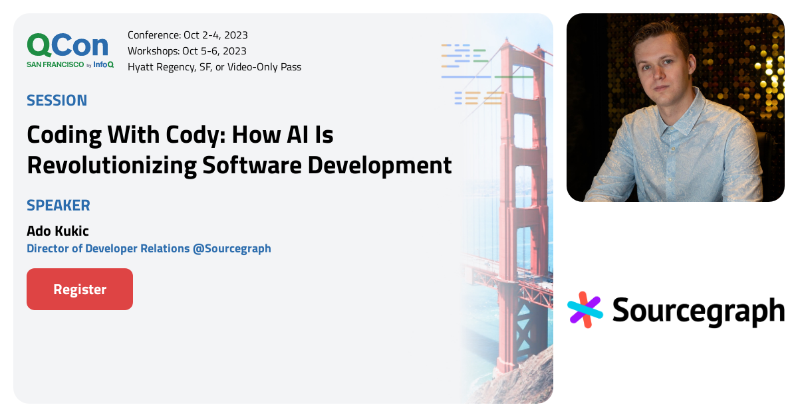This screenshot has width=798, height=417.
Task: Click the Hyatt Regency venue text
Action: (214, 66)
